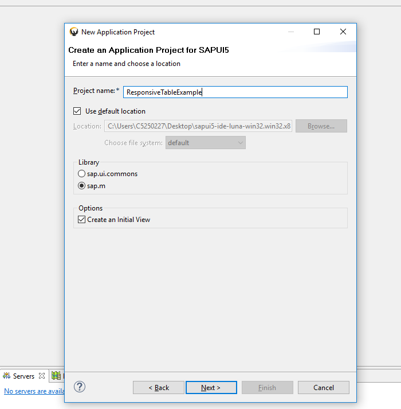This screenshot has width=401, height=409.
Task: Click the Project name input field
Action: (x=235, y=92)
